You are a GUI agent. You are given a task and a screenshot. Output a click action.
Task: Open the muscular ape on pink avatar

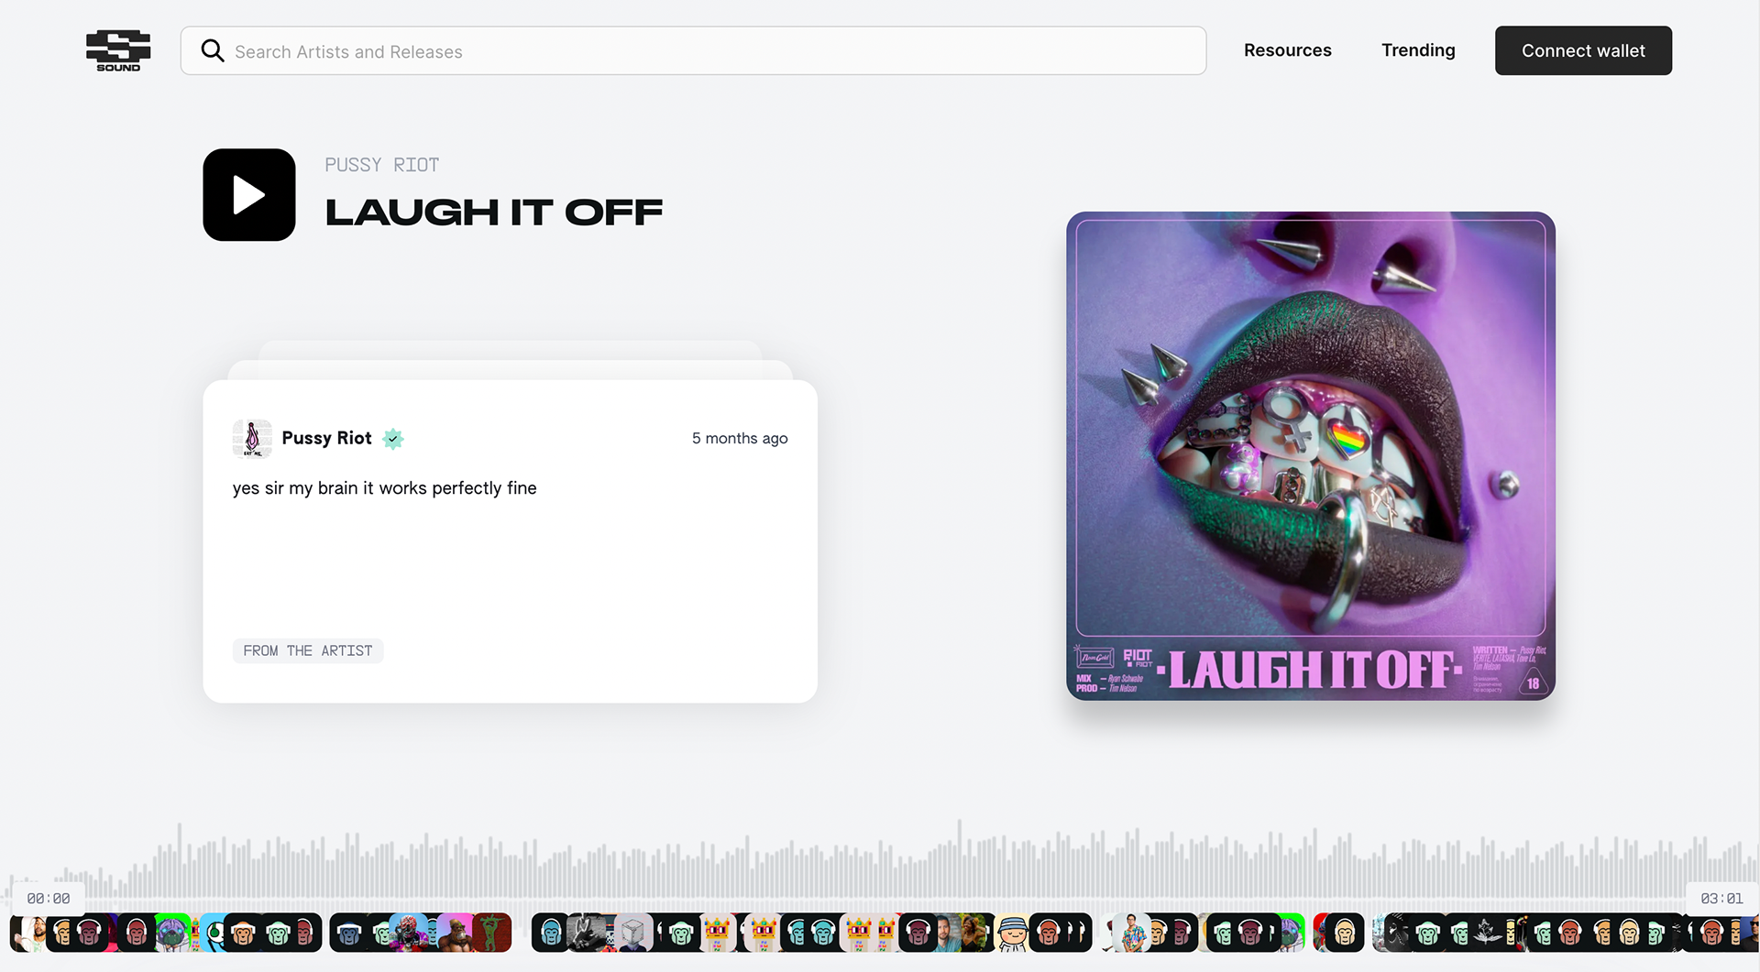pos(456,933)
